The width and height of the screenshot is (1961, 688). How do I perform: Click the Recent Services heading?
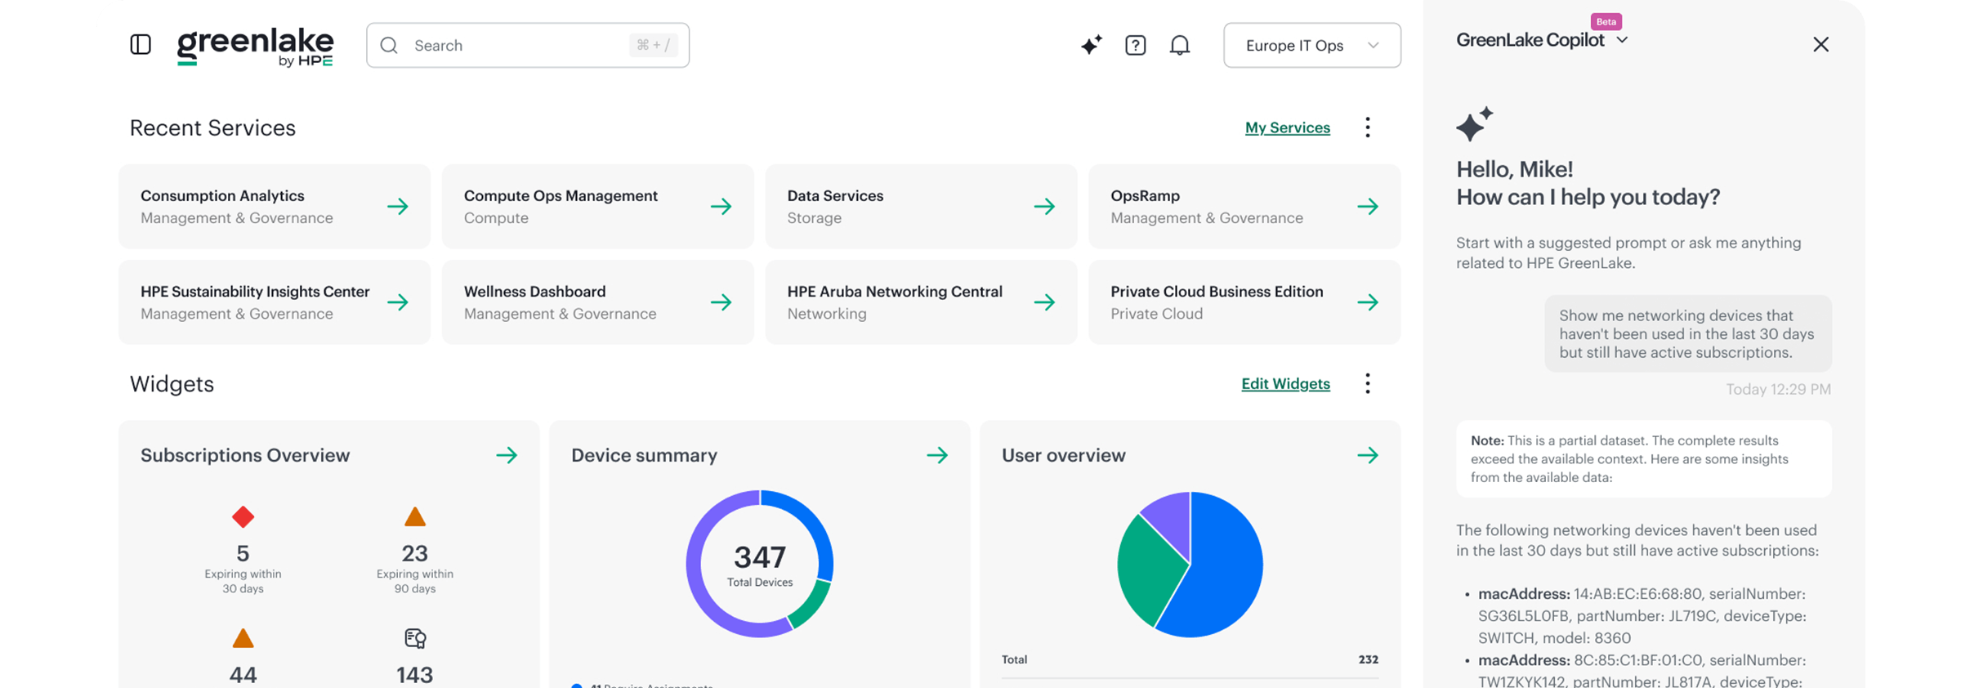click(212, 128)
